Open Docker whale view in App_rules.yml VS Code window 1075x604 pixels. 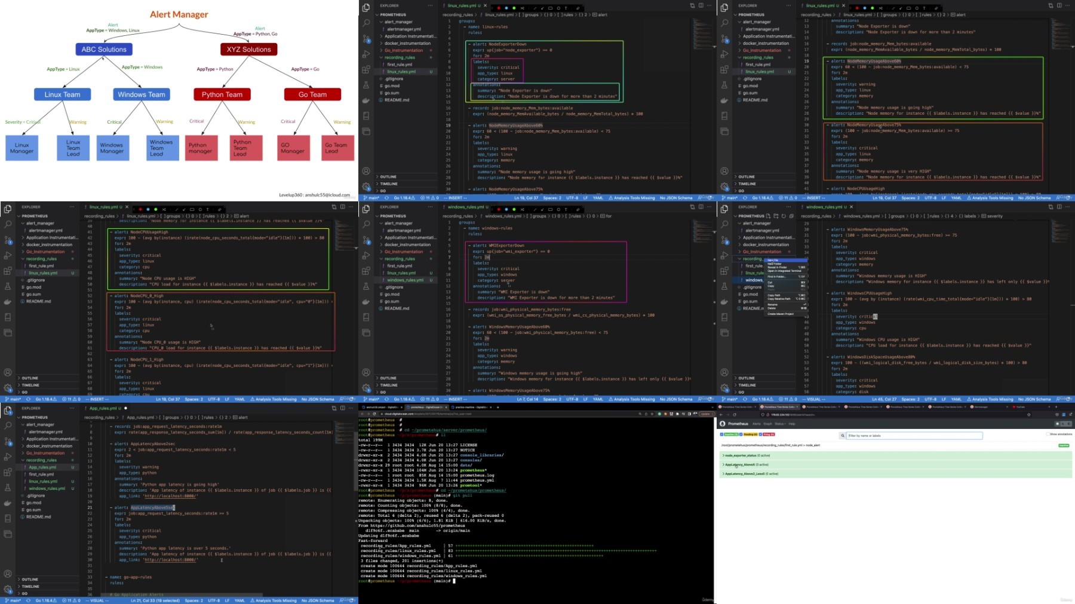[8, 503]
